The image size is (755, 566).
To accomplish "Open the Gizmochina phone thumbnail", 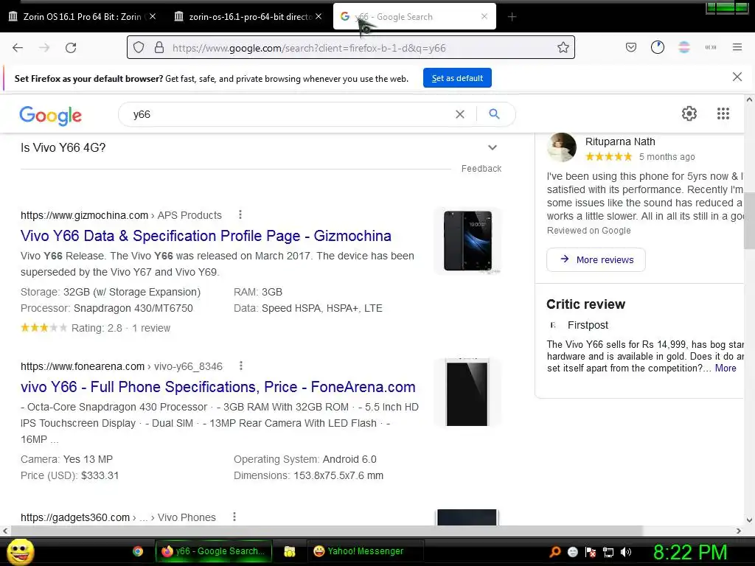I will 467,241.
